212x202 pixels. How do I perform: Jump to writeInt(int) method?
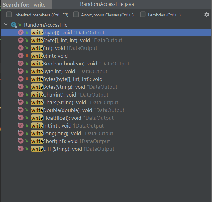coord(106,126)
